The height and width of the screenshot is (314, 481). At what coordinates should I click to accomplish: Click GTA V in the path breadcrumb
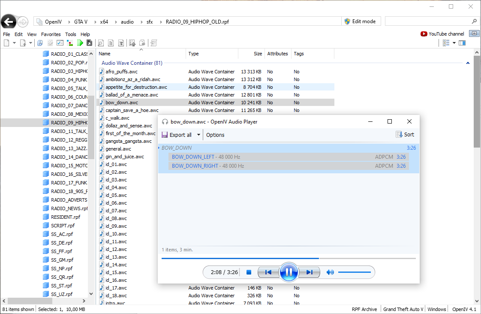click(81, 22)
